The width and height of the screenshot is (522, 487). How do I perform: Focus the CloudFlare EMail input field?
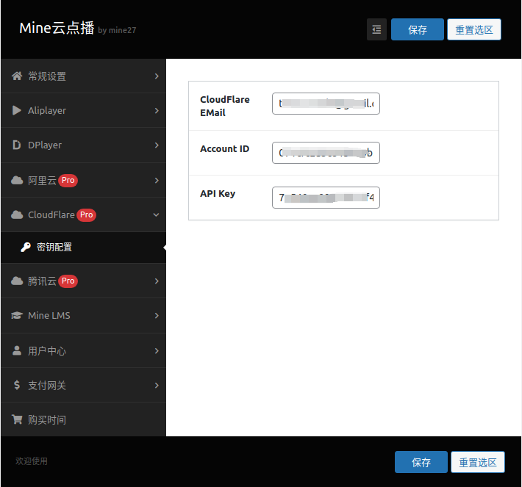pos(326,104)
